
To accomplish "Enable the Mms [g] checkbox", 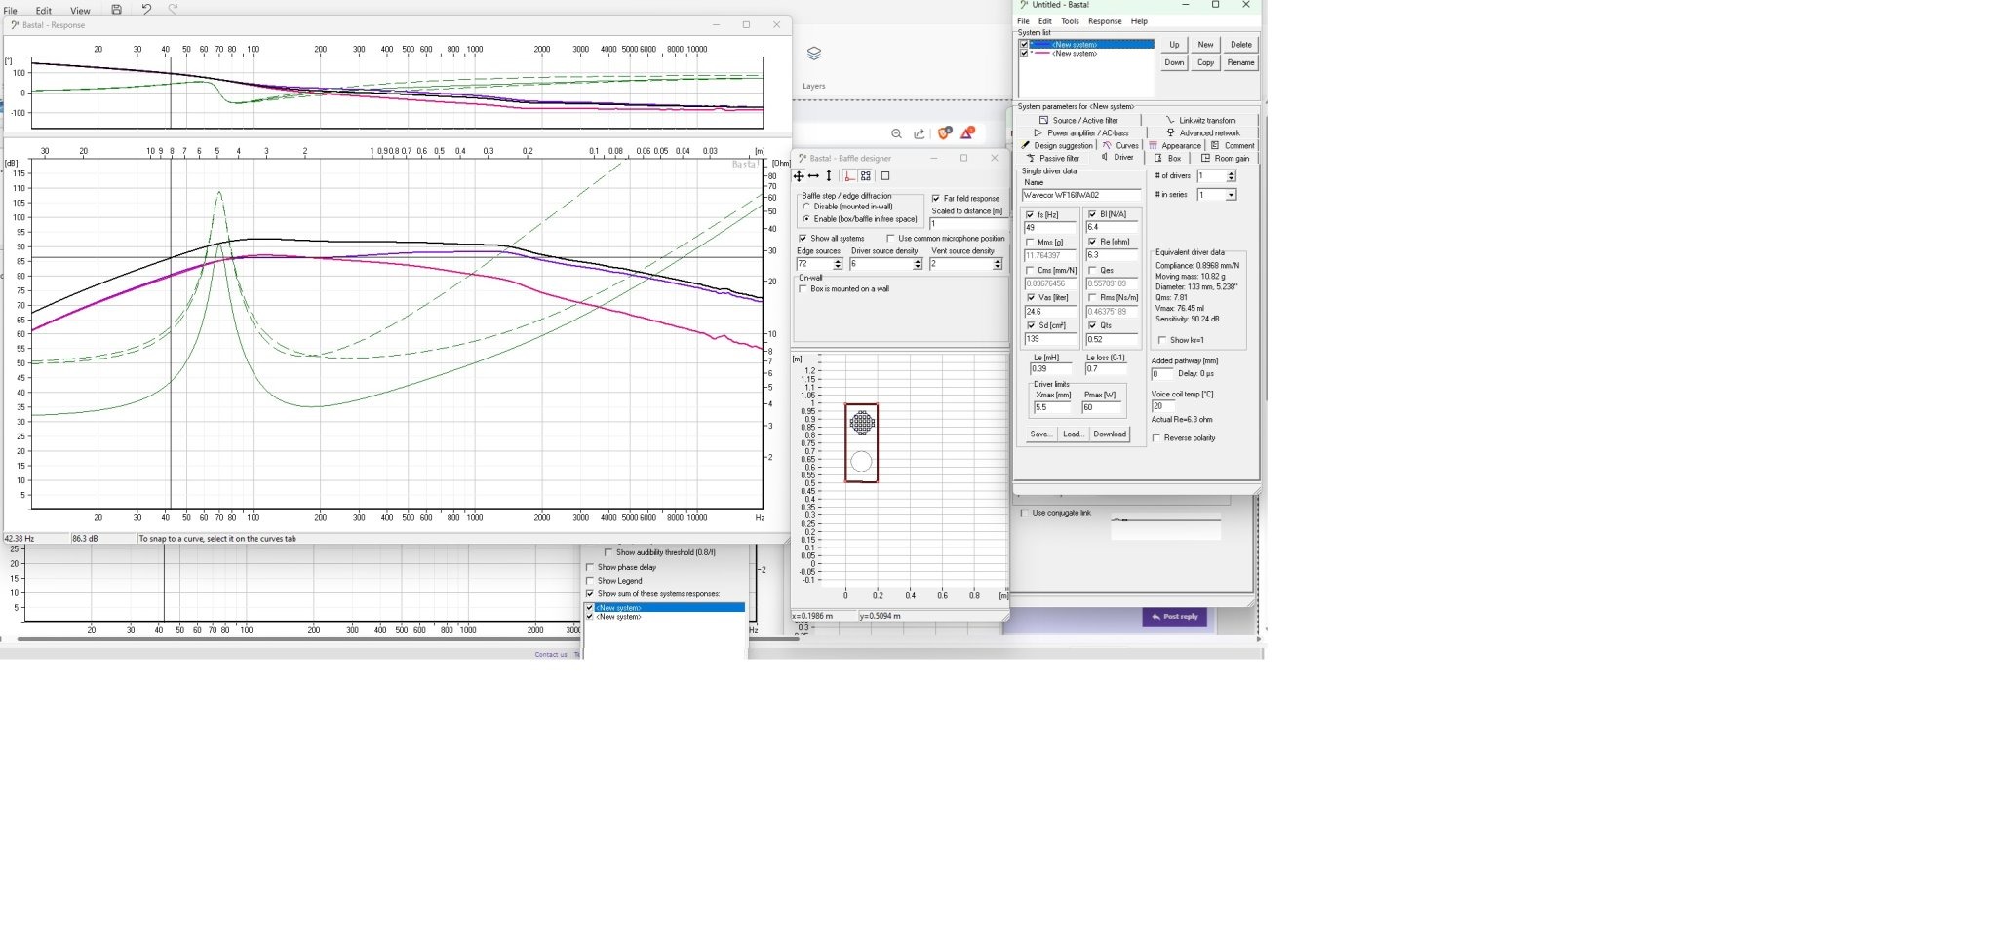I will pos(1030,242).
